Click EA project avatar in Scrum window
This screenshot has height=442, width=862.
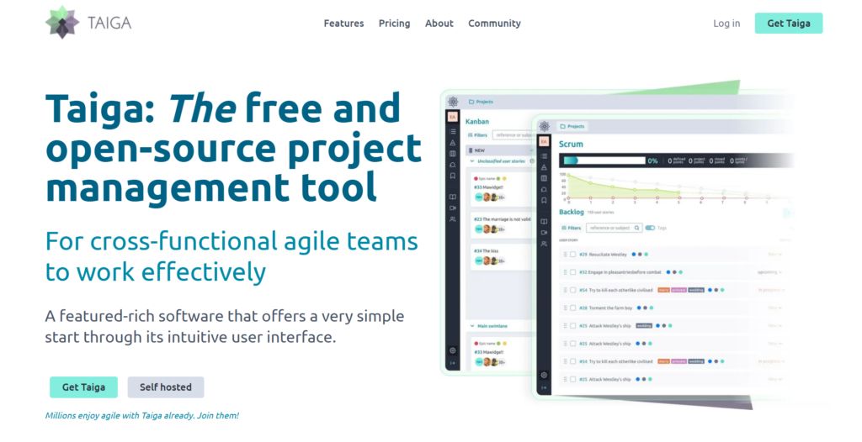(544, 141)
